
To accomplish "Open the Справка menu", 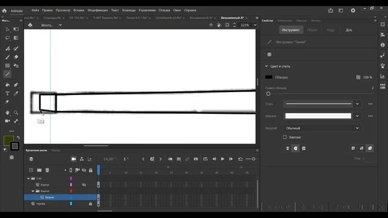I will (190, 10).
